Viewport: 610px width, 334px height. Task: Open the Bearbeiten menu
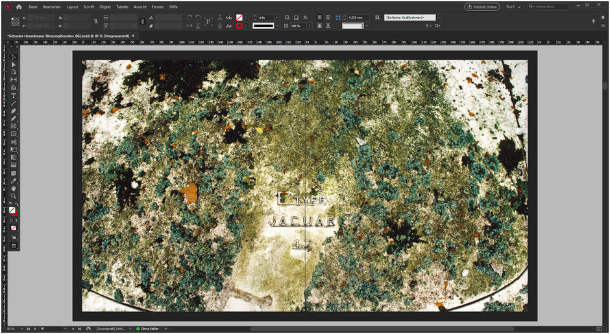tap(52, 7)
